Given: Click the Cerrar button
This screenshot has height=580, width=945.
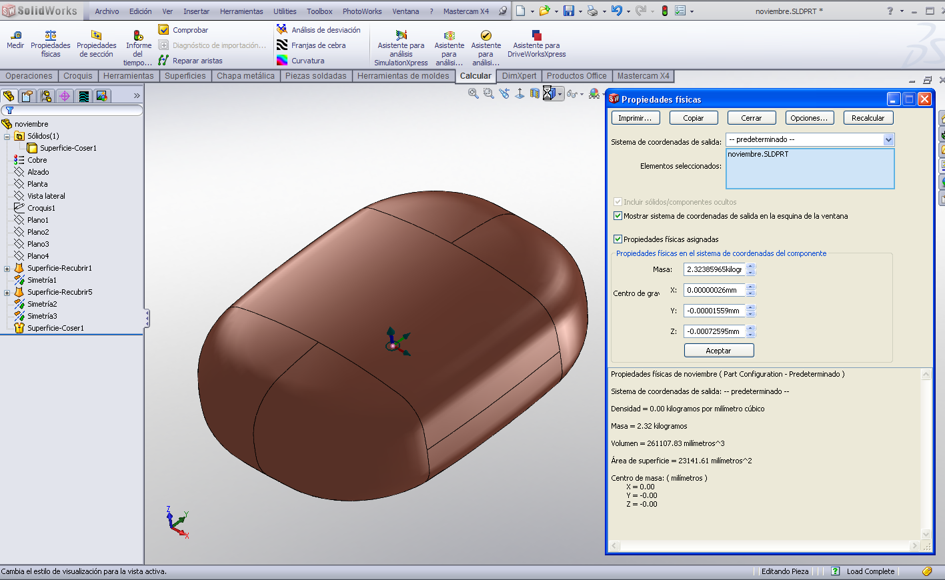Looking at the screenshot, I should [x=752, y=118].
